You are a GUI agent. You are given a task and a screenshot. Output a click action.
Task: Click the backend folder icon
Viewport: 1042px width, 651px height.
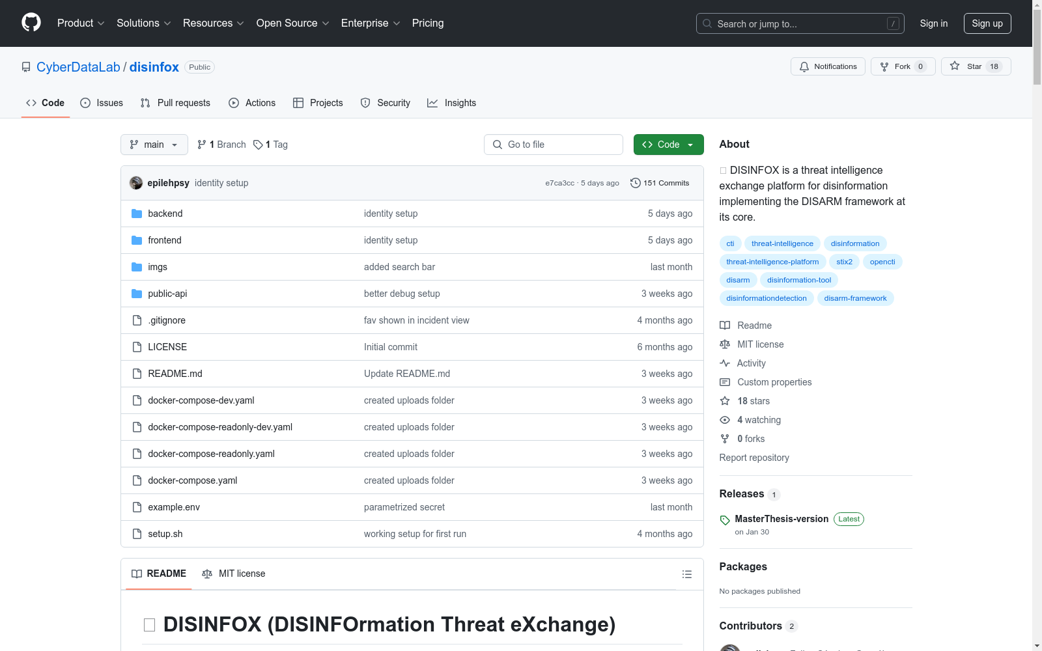[137, 214]
